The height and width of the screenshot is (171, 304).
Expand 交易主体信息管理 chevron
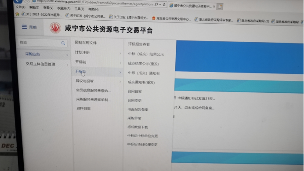[67, 65]
